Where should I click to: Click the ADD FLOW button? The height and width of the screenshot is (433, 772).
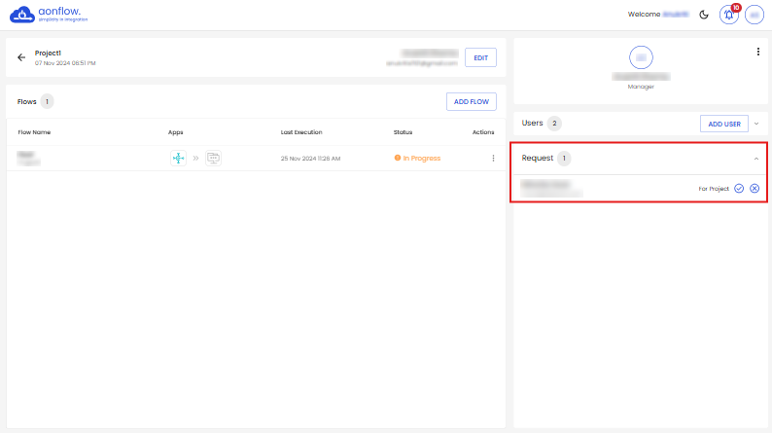click(472, 101)
